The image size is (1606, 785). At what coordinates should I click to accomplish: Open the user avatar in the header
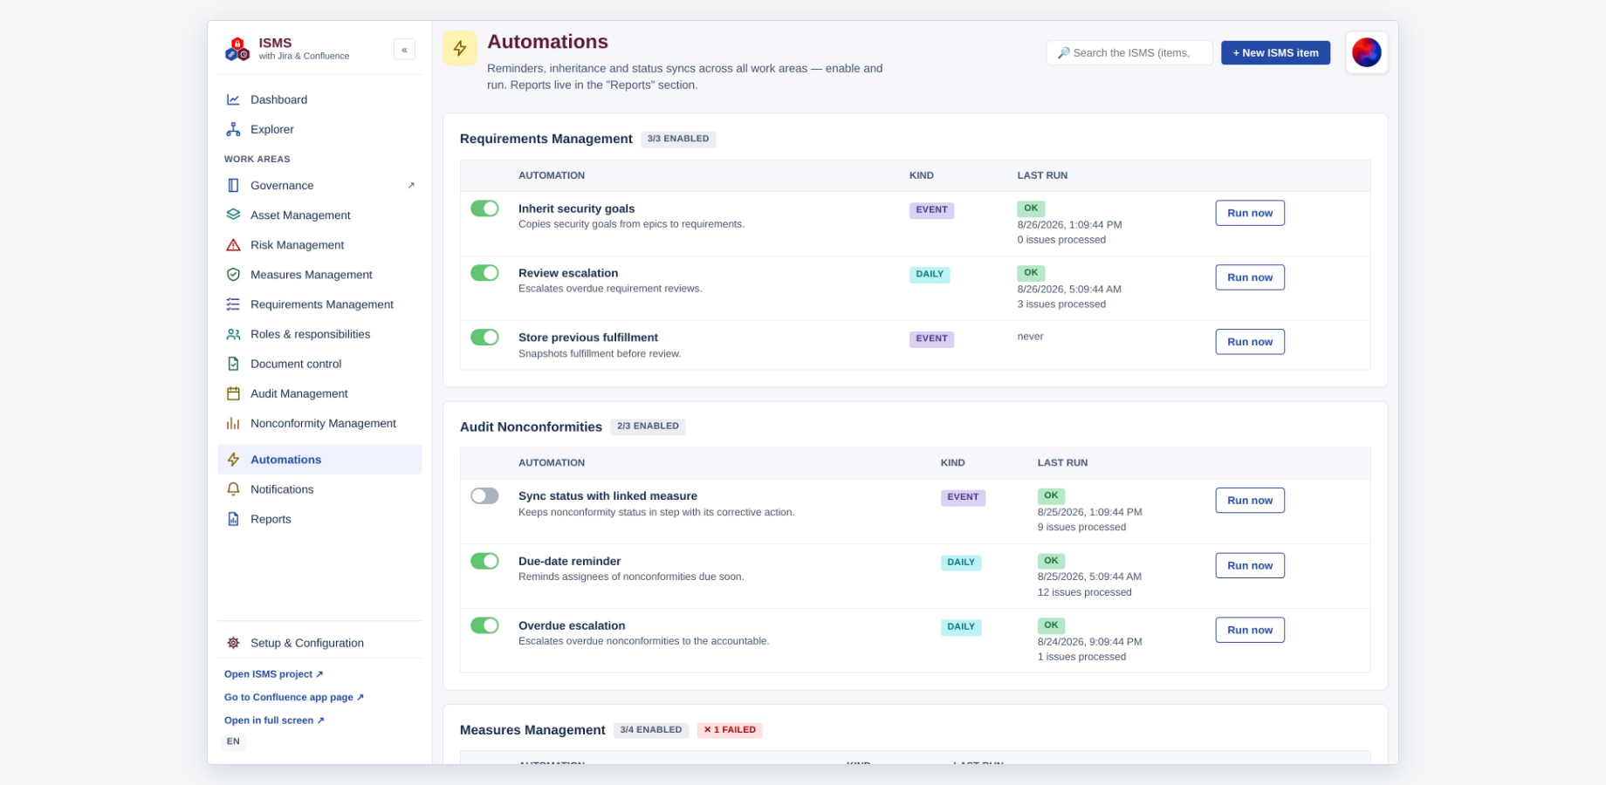(1366, 52)
